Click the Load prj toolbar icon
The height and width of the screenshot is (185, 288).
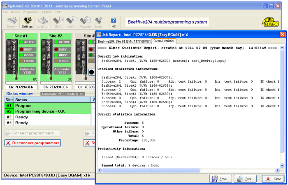click(x=43, y=22)
